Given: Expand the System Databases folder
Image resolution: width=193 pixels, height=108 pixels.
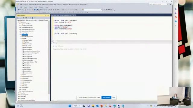Looking at the screenshot, I should coord(20,24).
